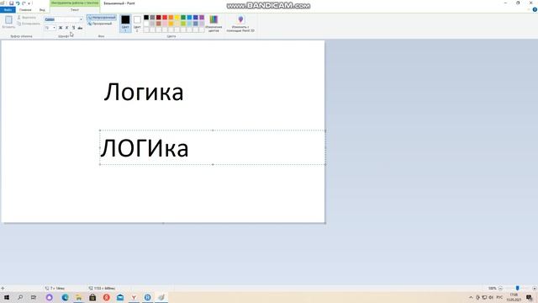Click the Save icon in quick access toolbar

tap(11, 3)
